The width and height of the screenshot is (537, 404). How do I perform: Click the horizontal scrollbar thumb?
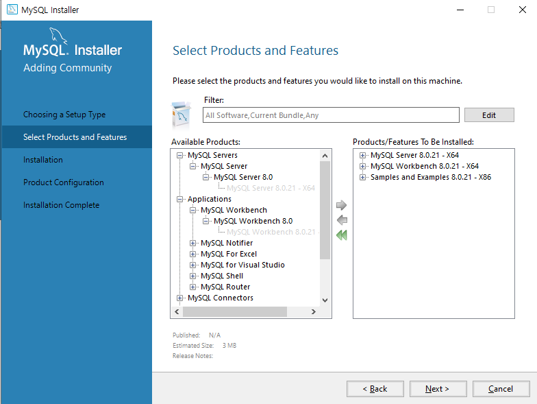[x=234, y=311]
